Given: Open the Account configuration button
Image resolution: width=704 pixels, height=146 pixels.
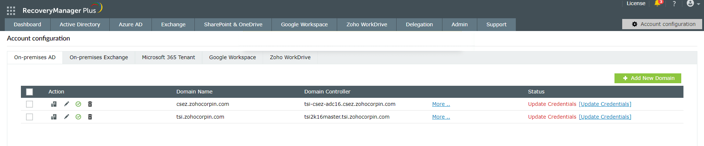Looking at the screenshot, I should pos(662,24).
